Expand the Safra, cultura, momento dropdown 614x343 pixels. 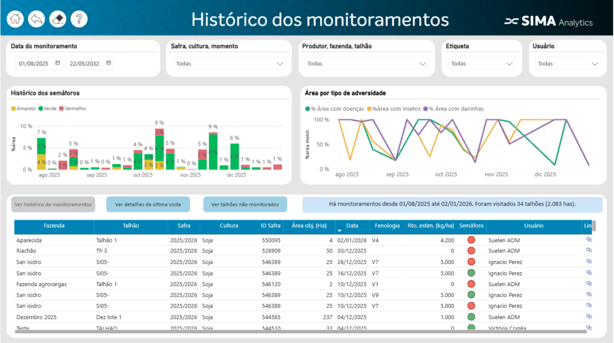(x=230, y=64)
